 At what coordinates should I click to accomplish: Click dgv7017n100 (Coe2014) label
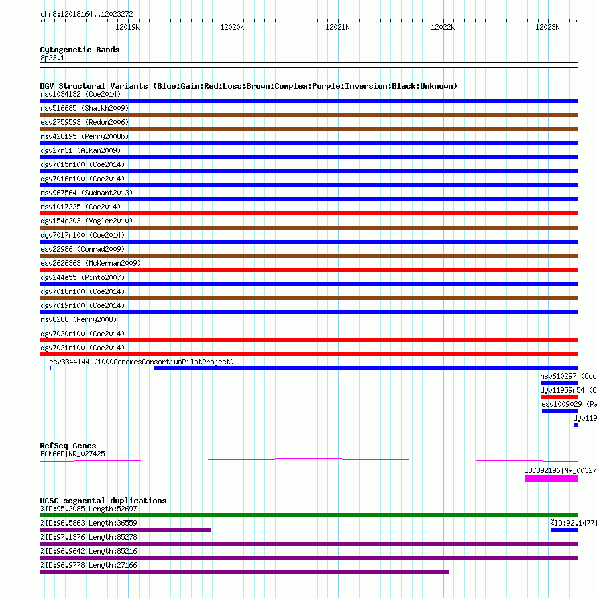pos(83,236)
